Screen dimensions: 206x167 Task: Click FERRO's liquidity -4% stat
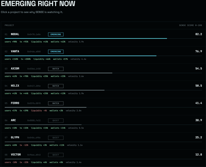tap(39, 111)
